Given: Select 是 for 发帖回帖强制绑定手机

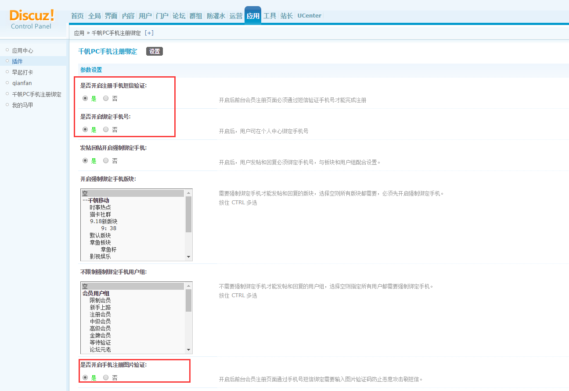Looking at the screenshot, I should (x=85, y=160).
